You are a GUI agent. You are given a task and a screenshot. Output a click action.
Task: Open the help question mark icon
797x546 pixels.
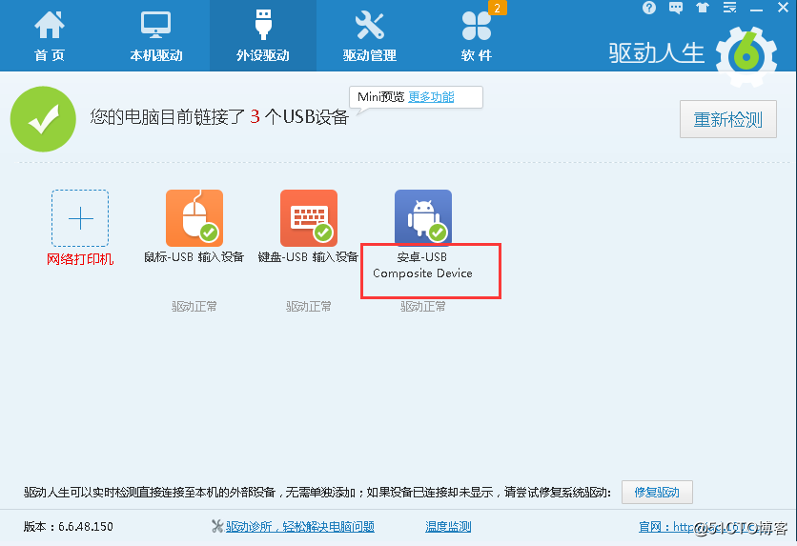[x=649, y=8]
